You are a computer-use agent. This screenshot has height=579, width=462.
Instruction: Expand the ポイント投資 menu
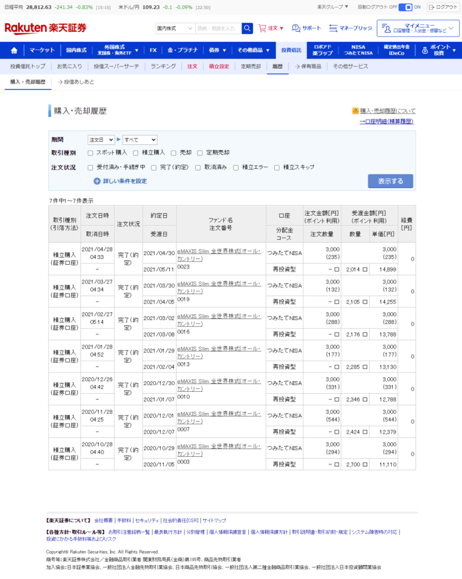[x=438, y=50]
